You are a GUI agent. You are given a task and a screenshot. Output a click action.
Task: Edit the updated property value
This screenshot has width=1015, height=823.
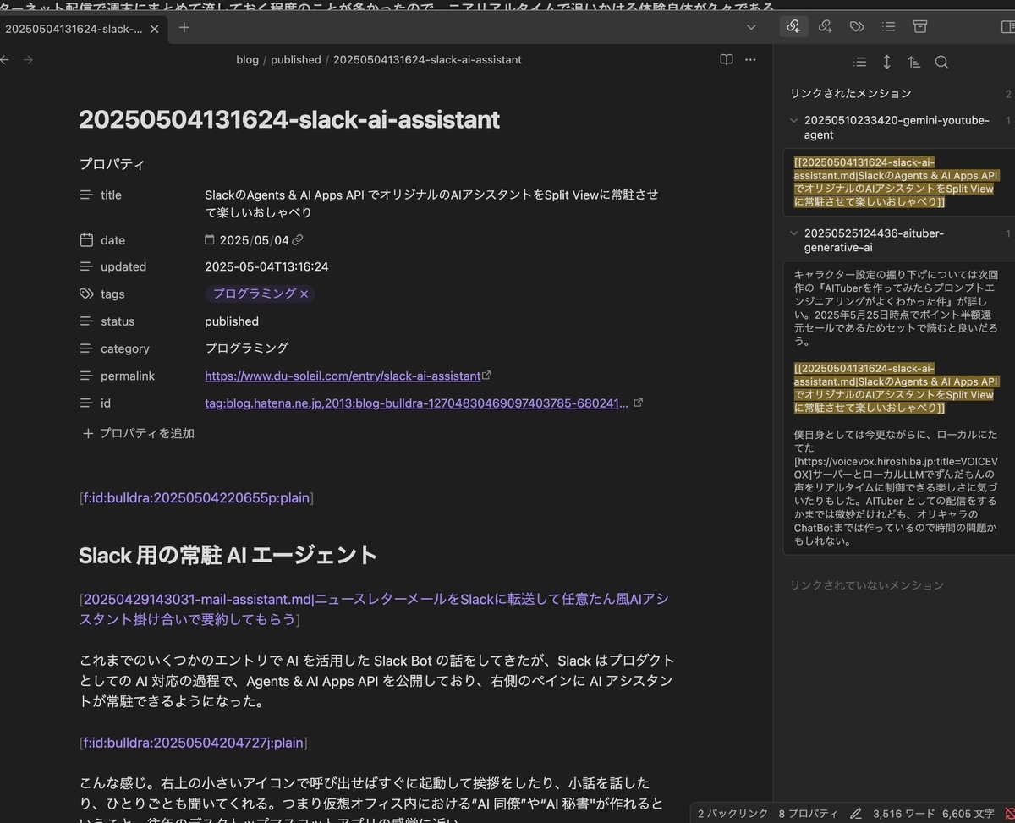pyautogui.click(x=266, y=266)
